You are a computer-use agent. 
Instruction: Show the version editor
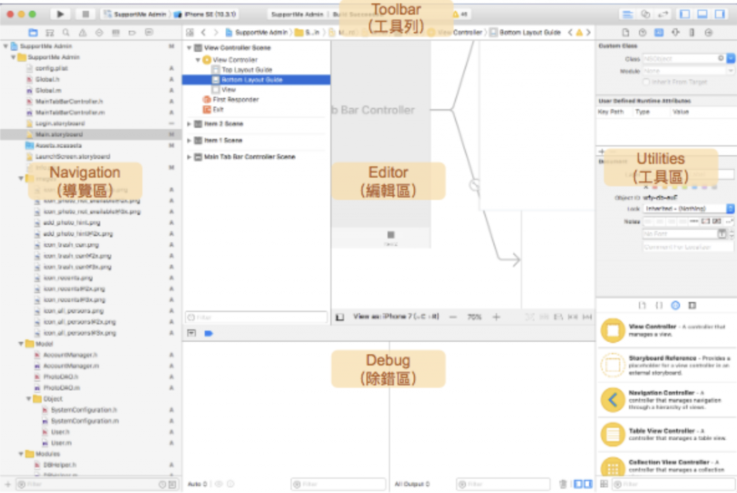pos(663,14)
